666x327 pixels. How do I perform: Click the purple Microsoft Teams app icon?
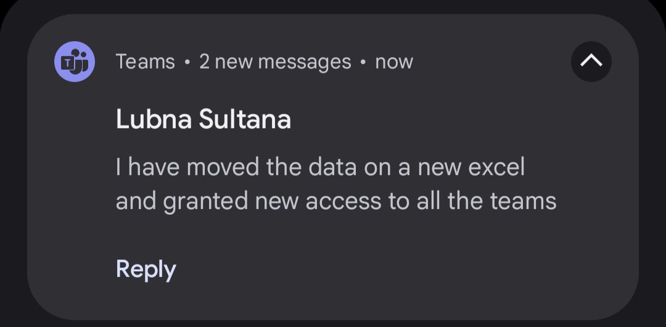(x=75, y=62)
